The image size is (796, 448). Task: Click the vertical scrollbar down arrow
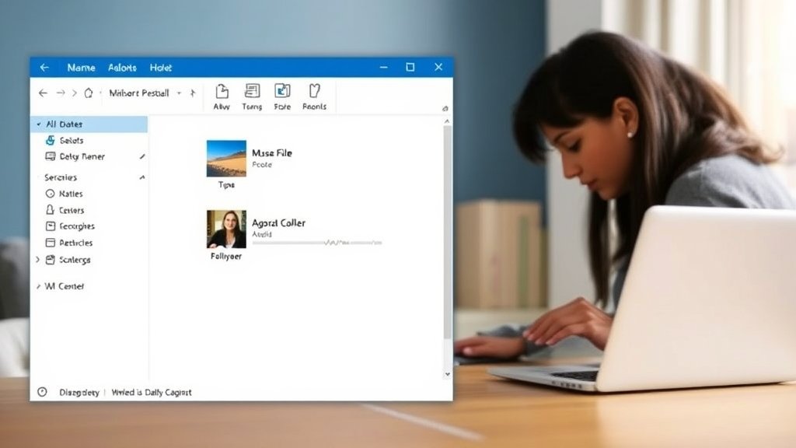tap(447, 374)
